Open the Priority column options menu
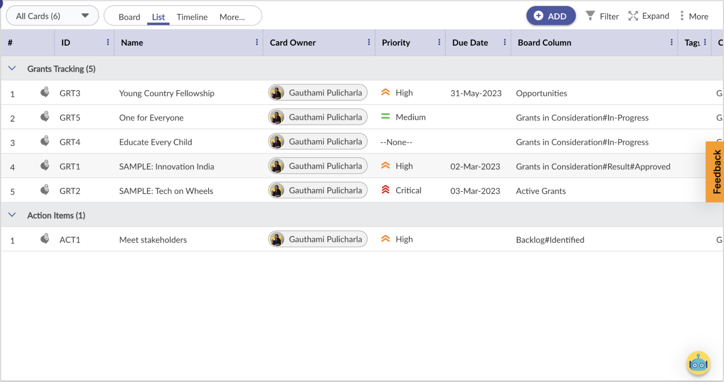The width and height of the screenshot is (724, 382). point(439,42)
